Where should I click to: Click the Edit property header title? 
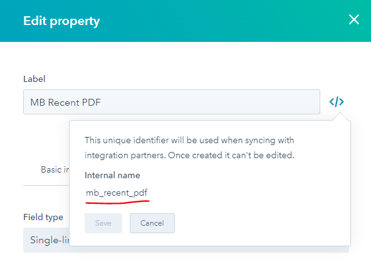[61, 21]
